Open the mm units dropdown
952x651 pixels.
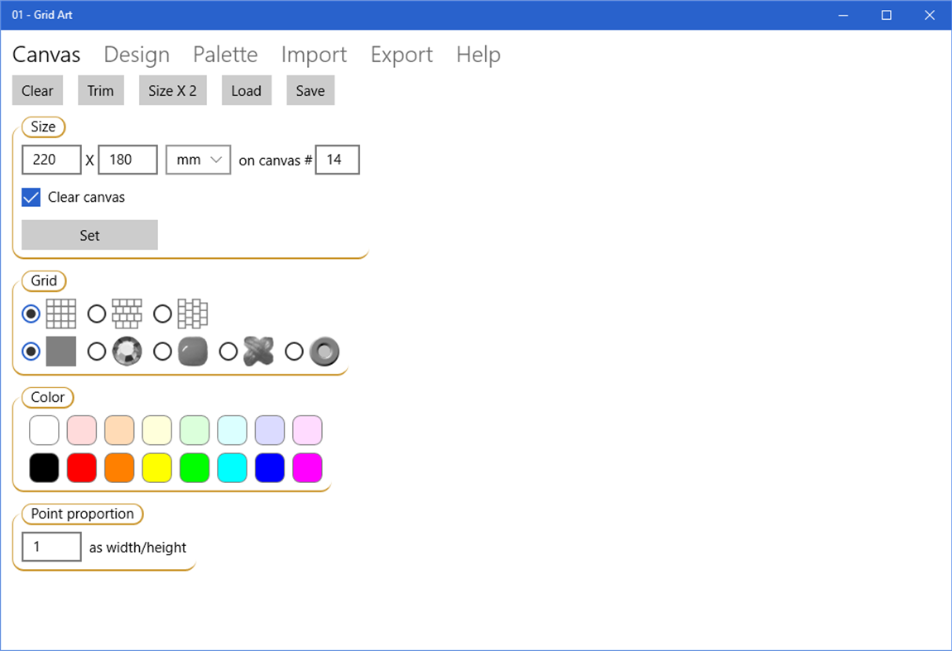click(198, 159)
